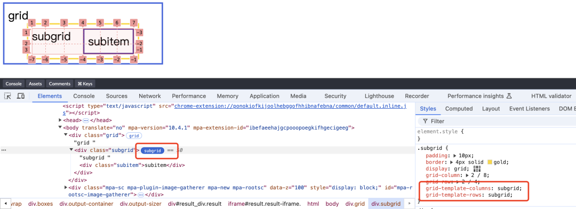Select the Event Listeners sidebar tab
The image size is (576, 209).
(x=530, y=109)
